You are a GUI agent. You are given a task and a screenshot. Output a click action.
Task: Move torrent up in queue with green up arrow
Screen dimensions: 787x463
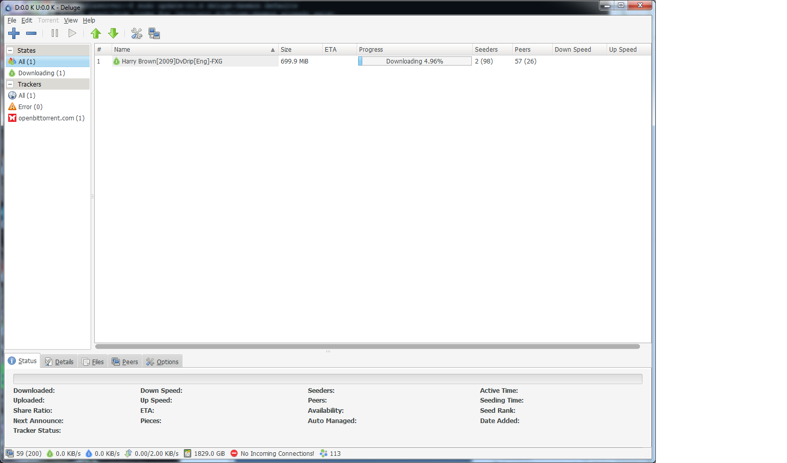96,33
